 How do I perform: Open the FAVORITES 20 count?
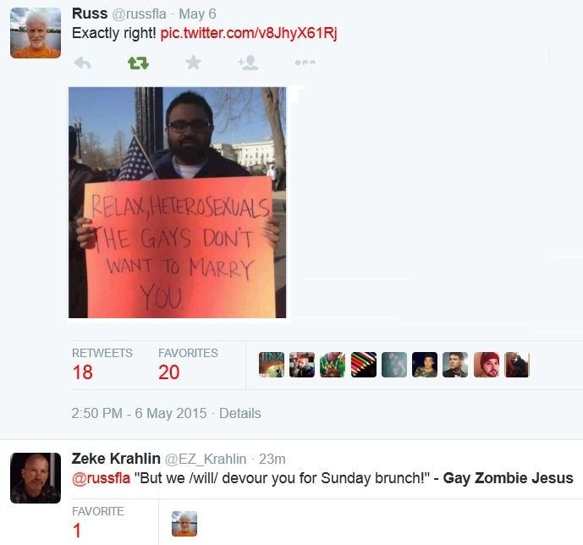188,365
